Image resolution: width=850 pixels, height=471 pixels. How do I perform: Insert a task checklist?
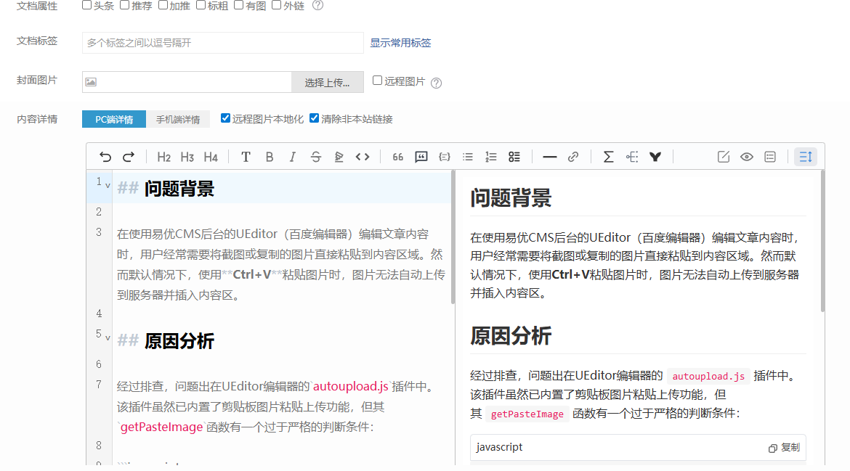point(514,157)
